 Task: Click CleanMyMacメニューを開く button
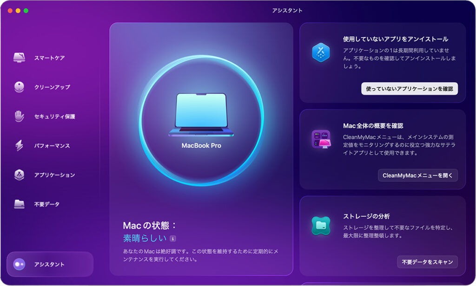(418, 175)
